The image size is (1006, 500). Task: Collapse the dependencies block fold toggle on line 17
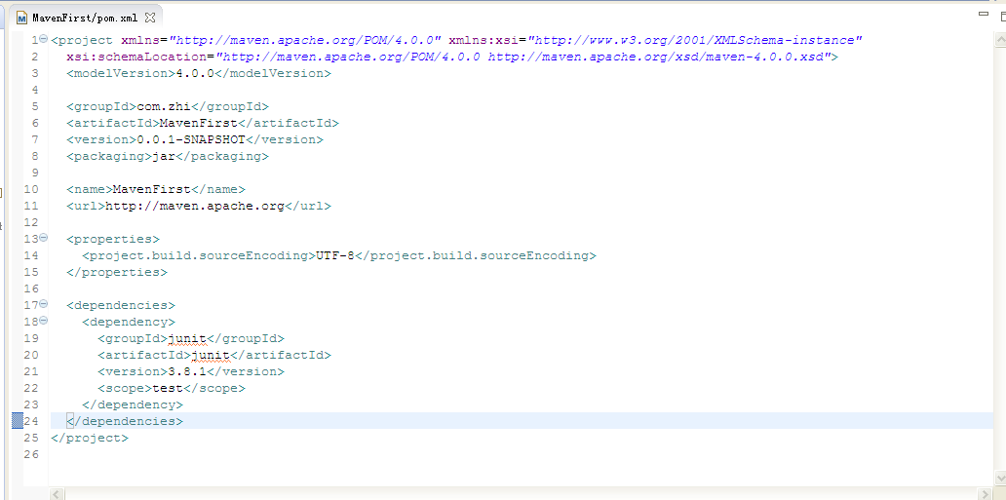click(44, 304)
